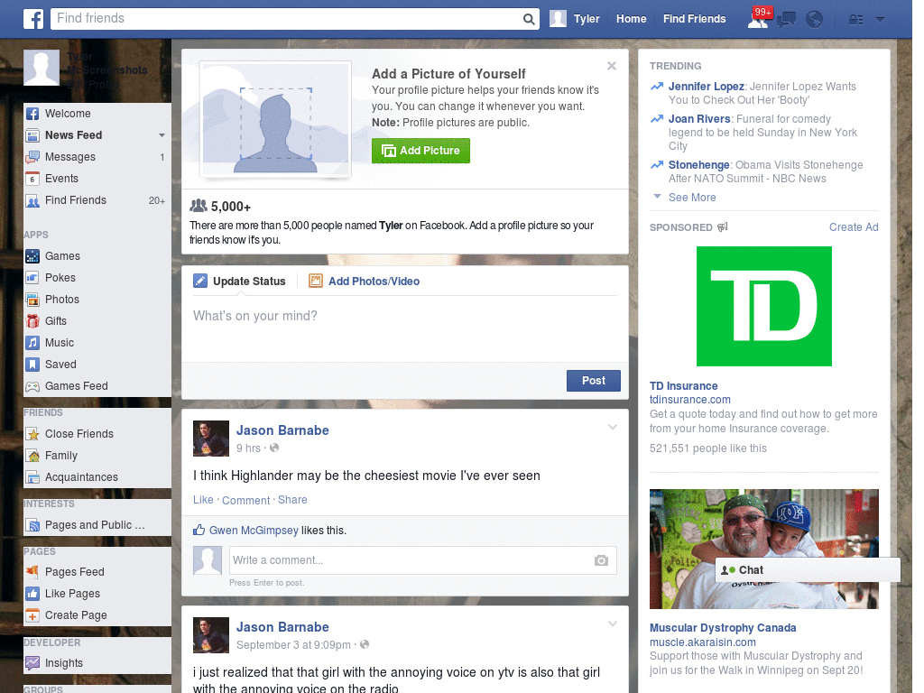
Task: Click the Post button
Action: (594, 381)
